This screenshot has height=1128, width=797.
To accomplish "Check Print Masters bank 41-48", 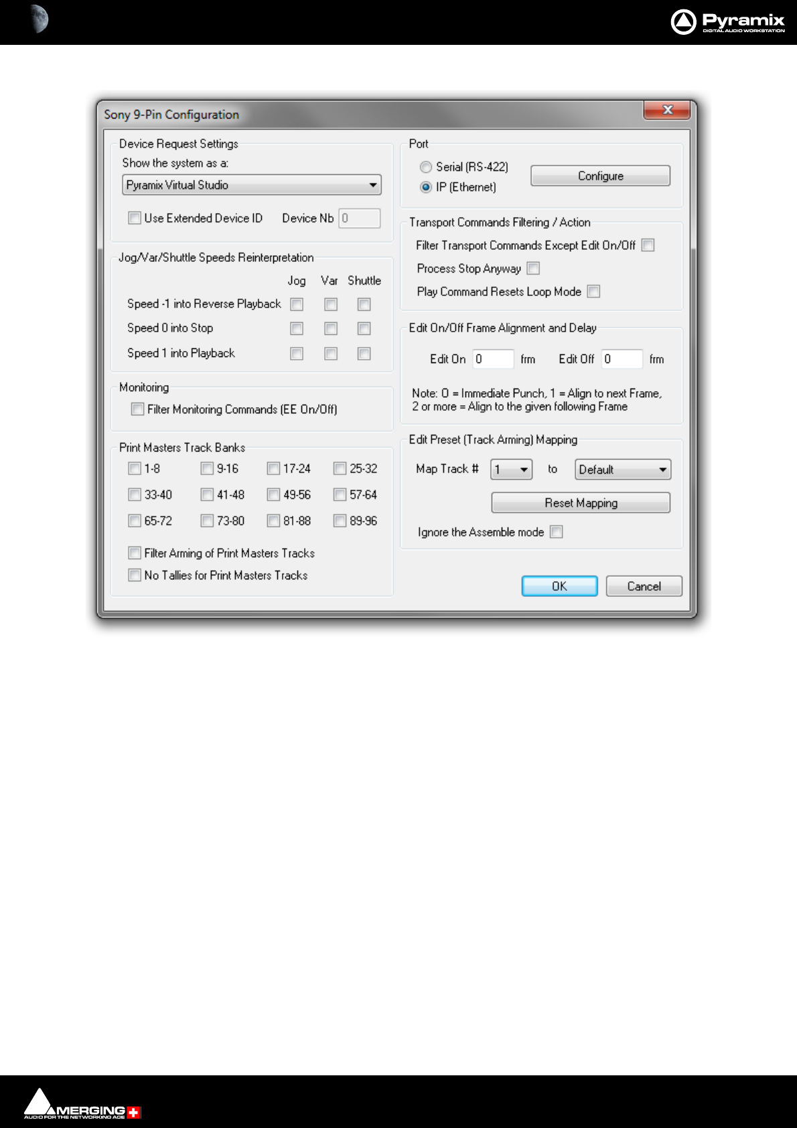I will pyautogui.click(x=207, y=494).
